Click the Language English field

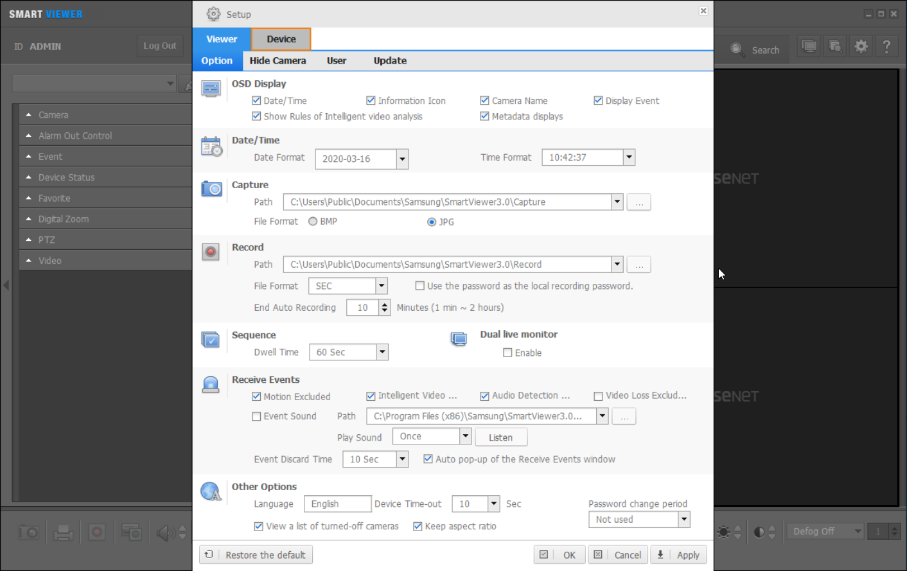[337, 504]
